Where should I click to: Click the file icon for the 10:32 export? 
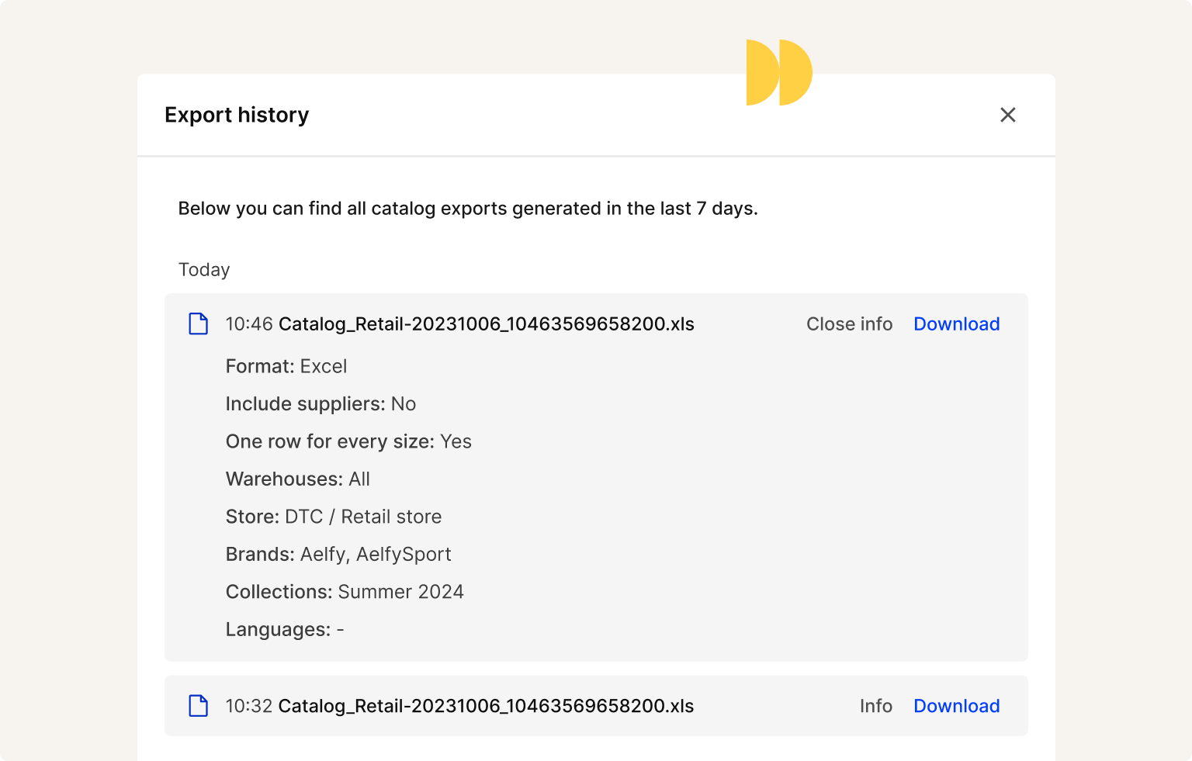[199, 706]
